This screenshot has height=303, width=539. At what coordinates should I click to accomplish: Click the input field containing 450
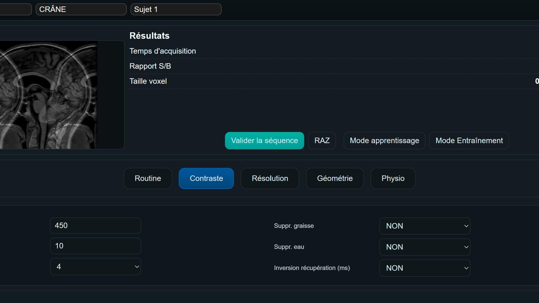[95, 225]
